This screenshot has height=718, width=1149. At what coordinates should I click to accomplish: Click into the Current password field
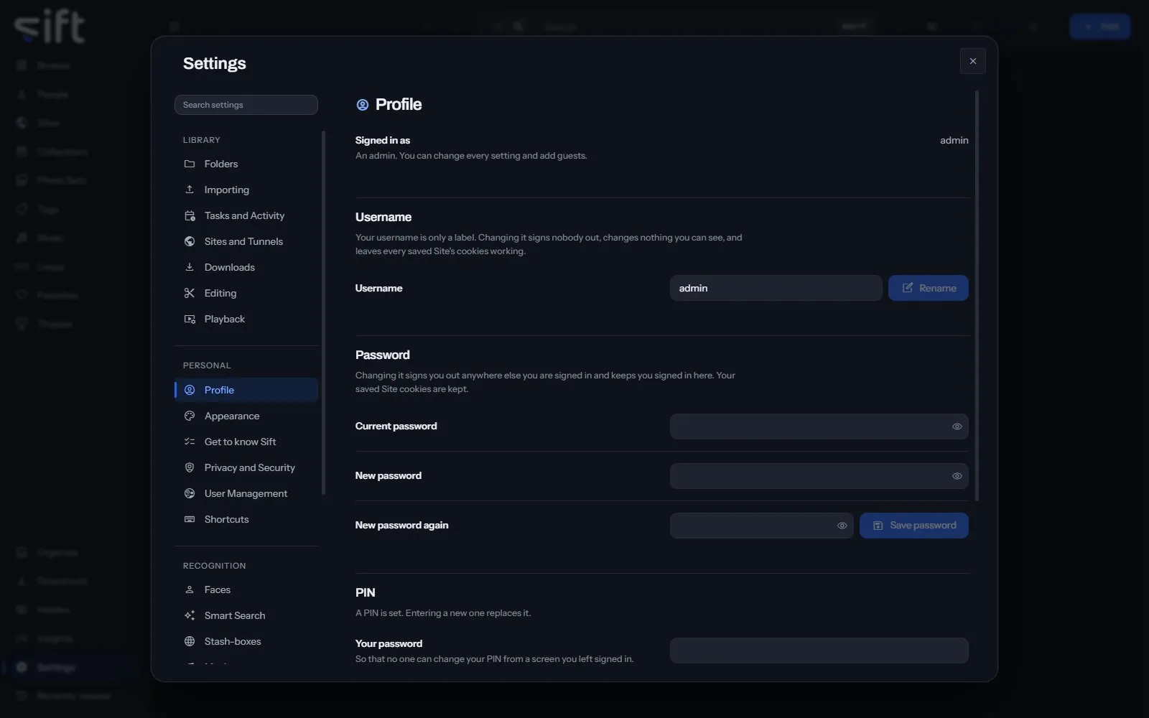click(x=819, y=426)
